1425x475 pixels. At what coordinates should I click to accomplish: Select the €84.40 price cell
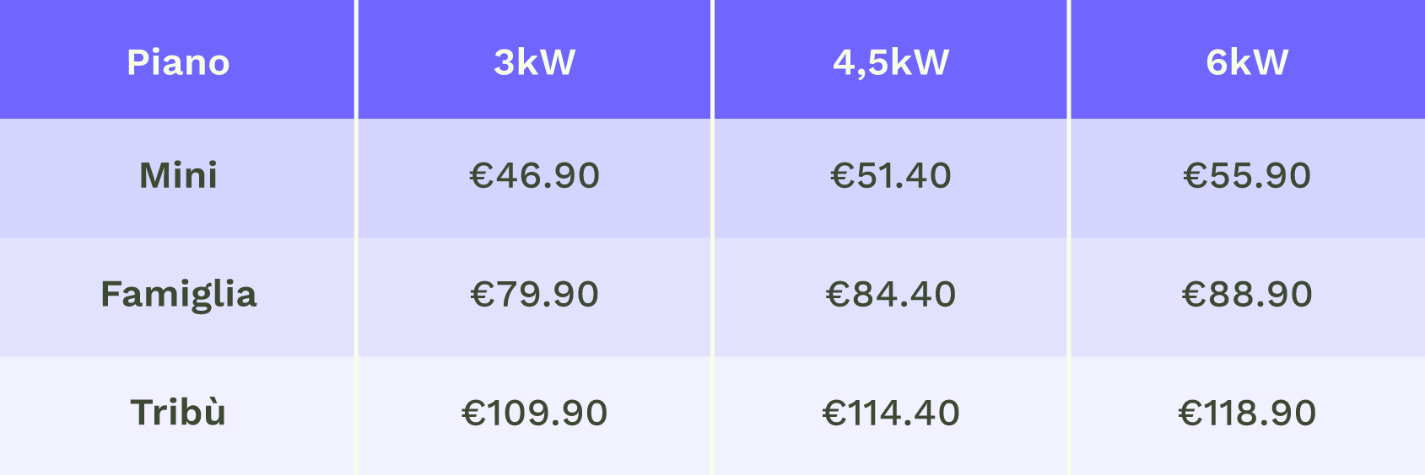tap(891, 295)
